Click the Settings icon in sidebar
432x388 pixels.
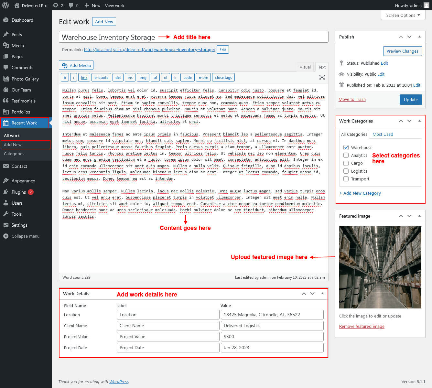click(x=6, y=225)
